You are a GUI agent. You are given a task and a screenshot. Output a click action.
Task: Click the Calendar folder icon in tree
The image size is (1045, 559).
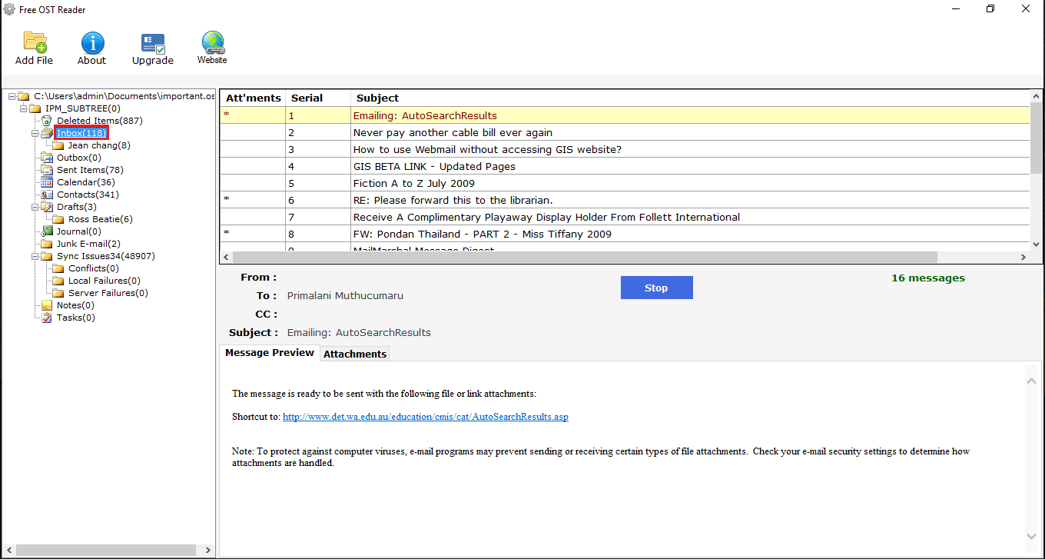[47, 182]
